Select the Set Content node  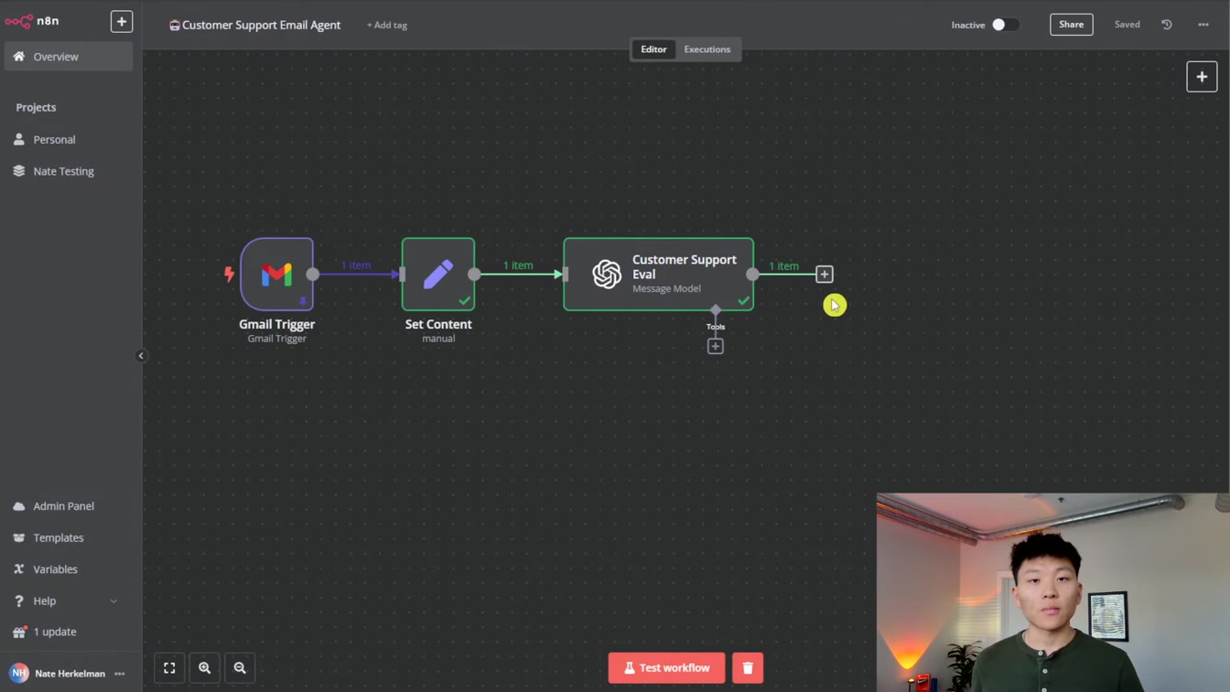(438, 274)
